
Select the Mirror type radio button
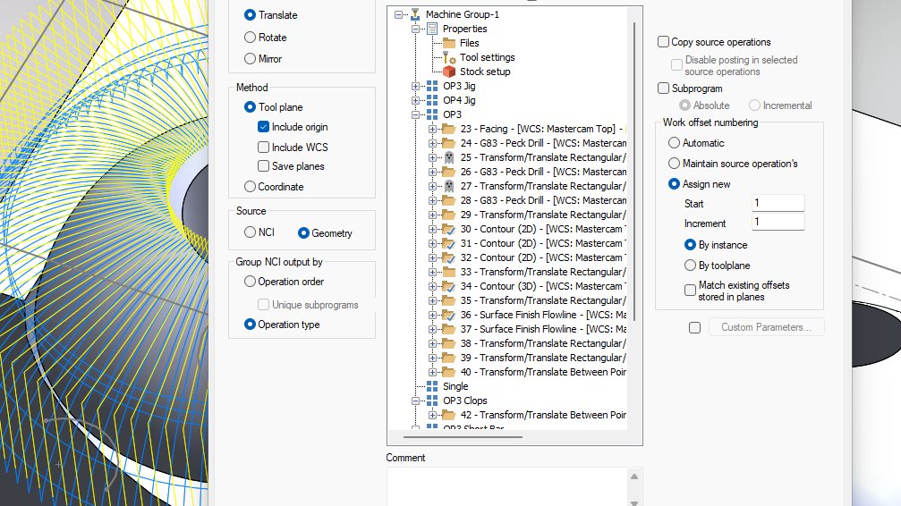coord(250,59)
